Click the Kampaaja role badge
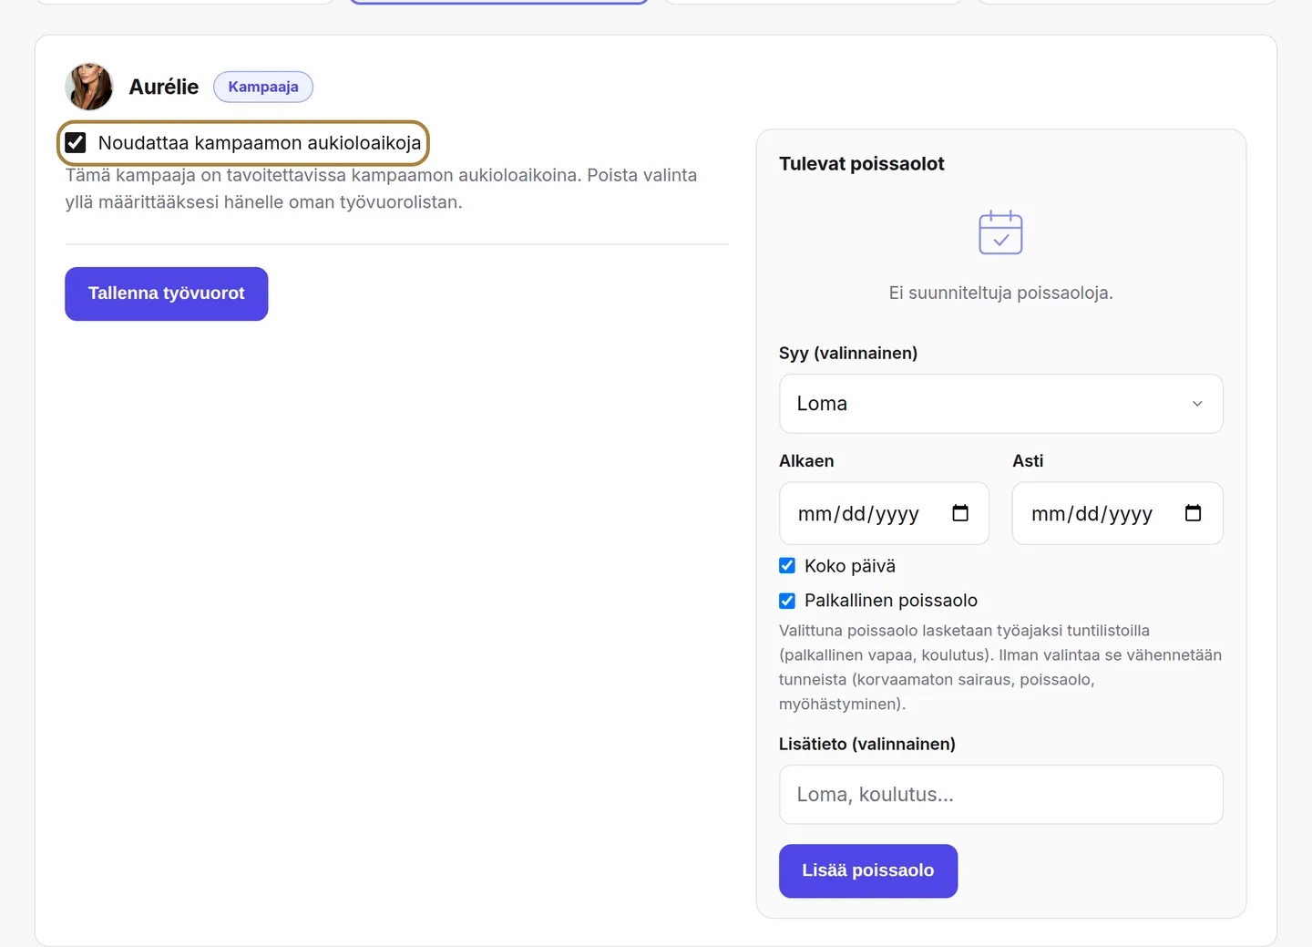 (263, 87)
